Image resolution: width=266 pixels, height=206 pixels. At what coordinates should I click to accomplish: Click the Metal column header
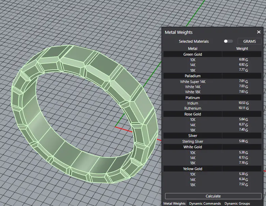coord(193,49)
